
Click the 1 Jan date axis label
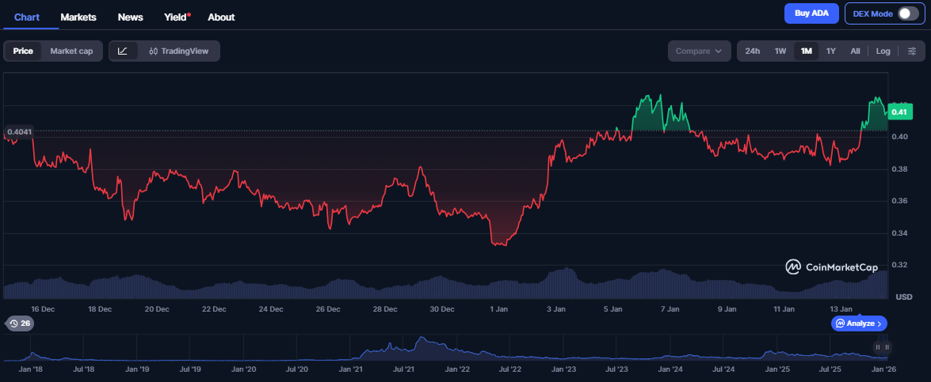[498, 308]
